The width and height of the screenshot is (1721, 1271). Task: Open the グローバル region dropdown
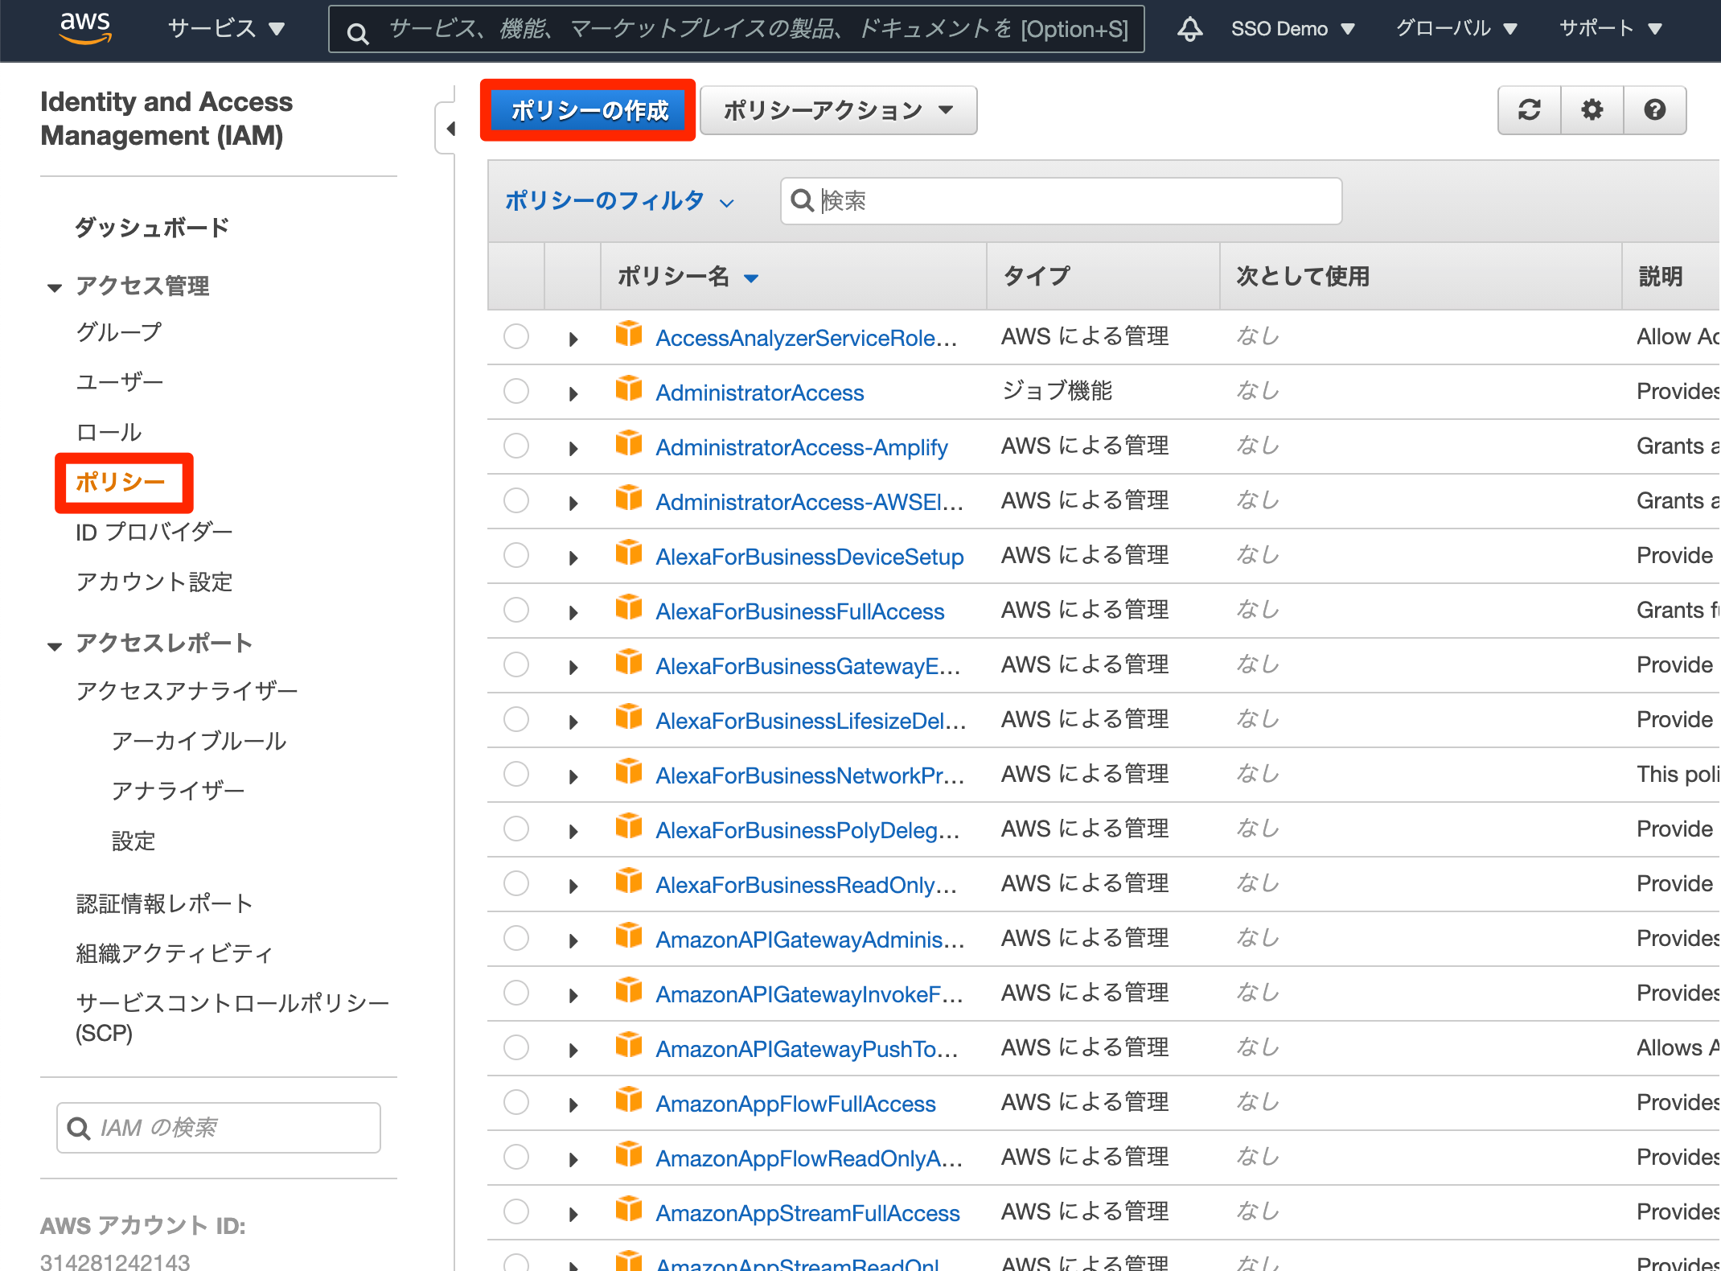click(x=1456, y=29)
